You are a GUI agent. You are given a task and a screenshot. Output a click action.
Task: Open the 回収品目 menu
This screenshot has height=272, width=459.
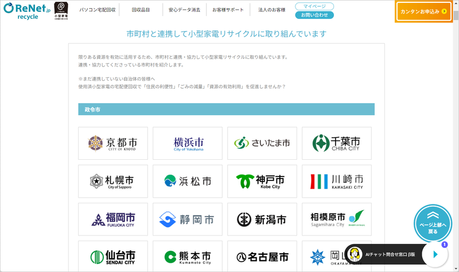pos(141,10)
